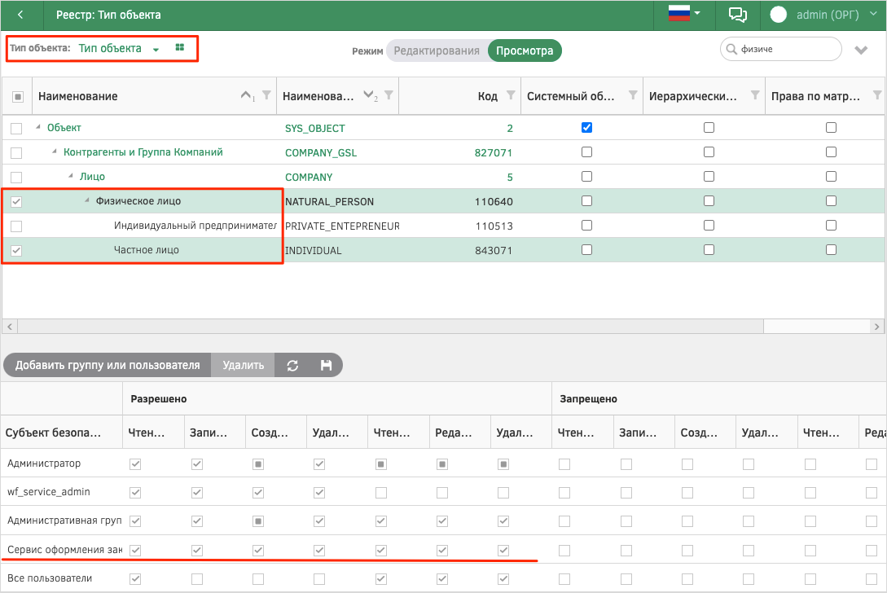887x593 pixels.
Task: Toggle Иерархически checkbox for NATURAL_PERSON row
Action: pyautogui.click(x=709, y=200)
